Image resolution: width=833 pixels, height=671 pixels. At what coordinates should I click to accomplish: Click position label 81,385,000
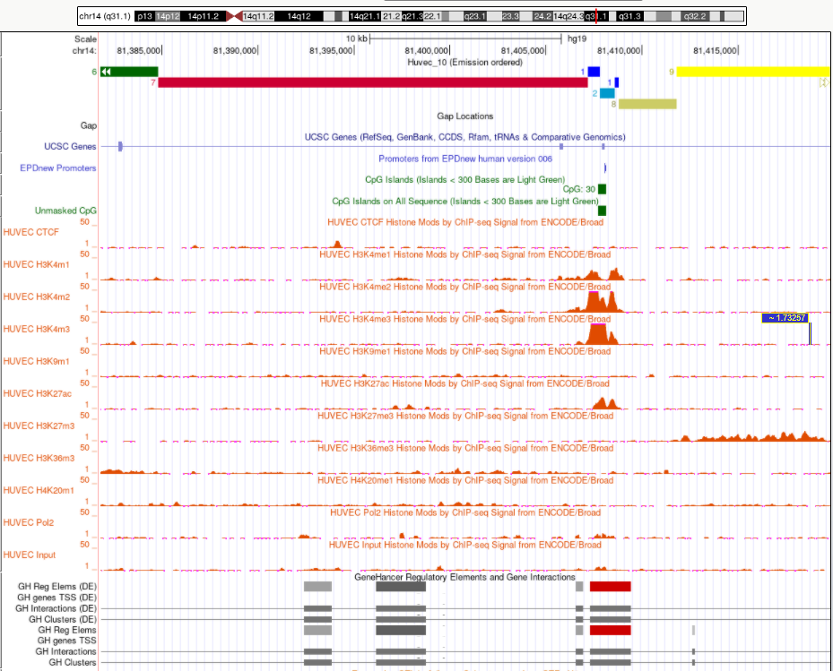pos(138,51)
